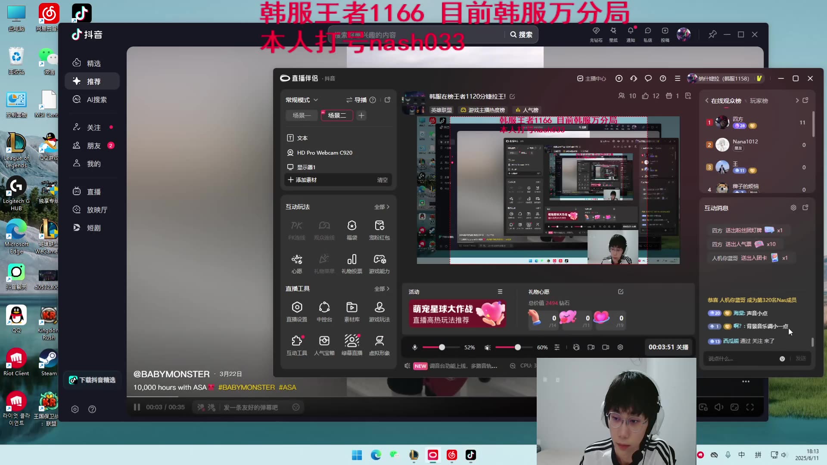This screenshot has height=465, width=827.
Task: Open audio mixer settings icon
Action: tap(557, 347)
